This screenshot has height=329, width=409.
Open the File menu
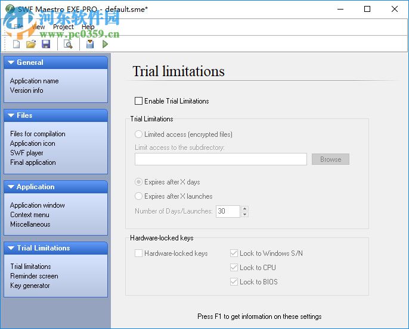point(18,27)
